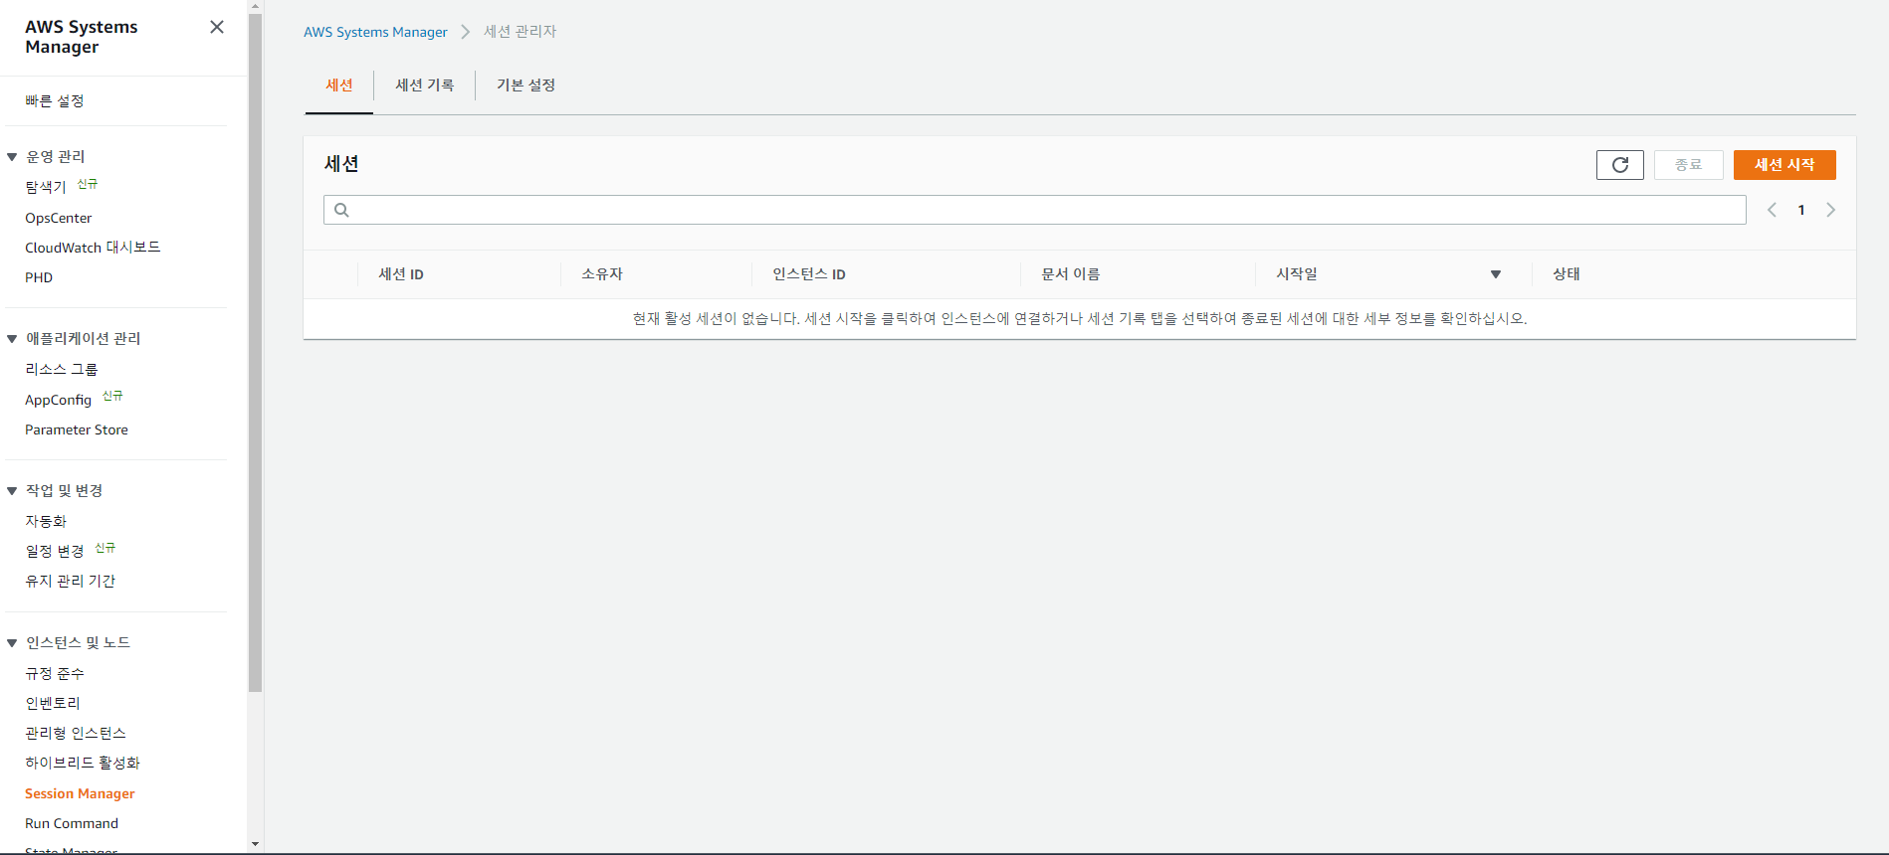Open 규정 준수 in sidebar
Image resolution: width=1889 pixels, height=855 pixels.
[x=55, y=674]
